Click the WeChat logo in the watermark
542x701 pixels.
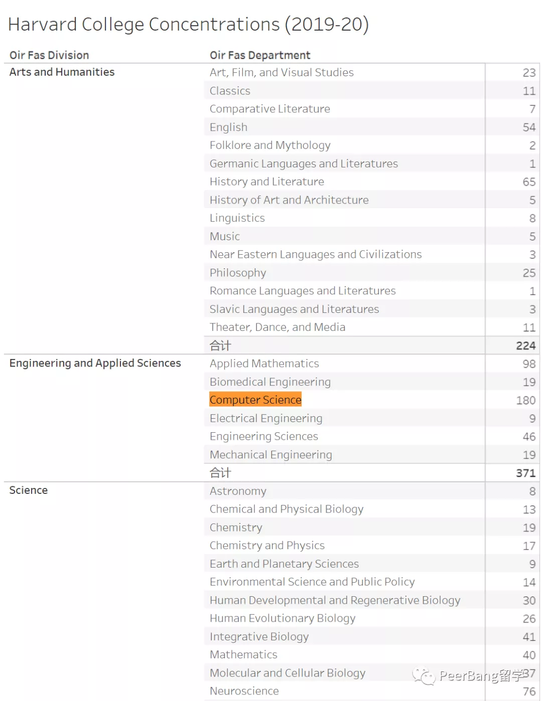pyautogui.click(x=424, y=676)
